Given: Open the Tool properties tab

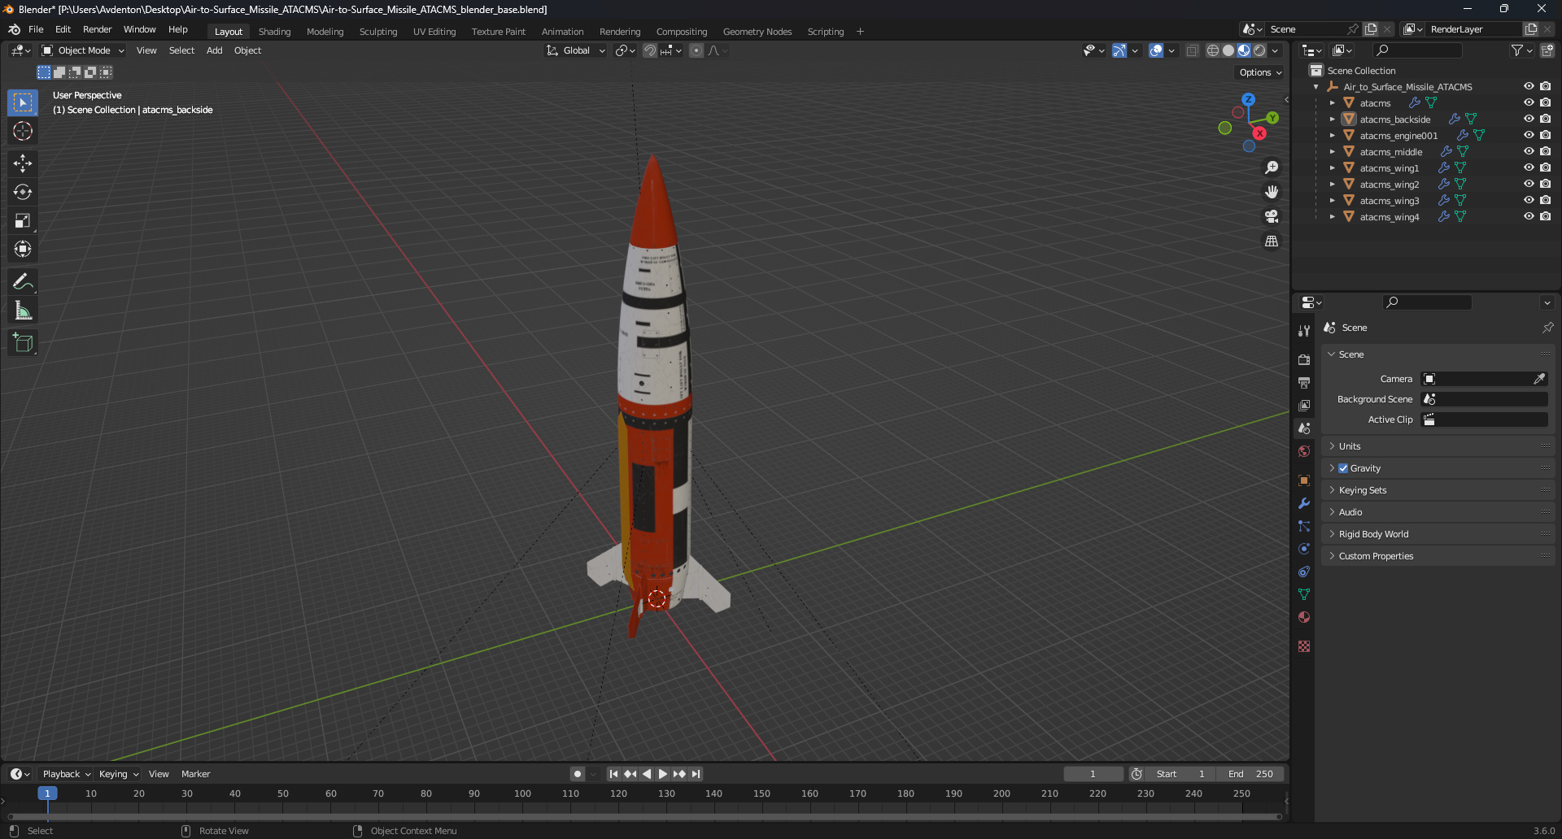Looking at the screenshot, I should click(1304, 331).
